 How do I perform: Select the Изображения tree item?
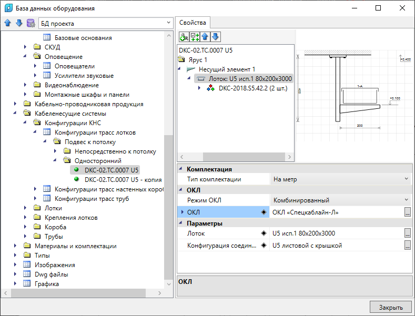[55, 264]
